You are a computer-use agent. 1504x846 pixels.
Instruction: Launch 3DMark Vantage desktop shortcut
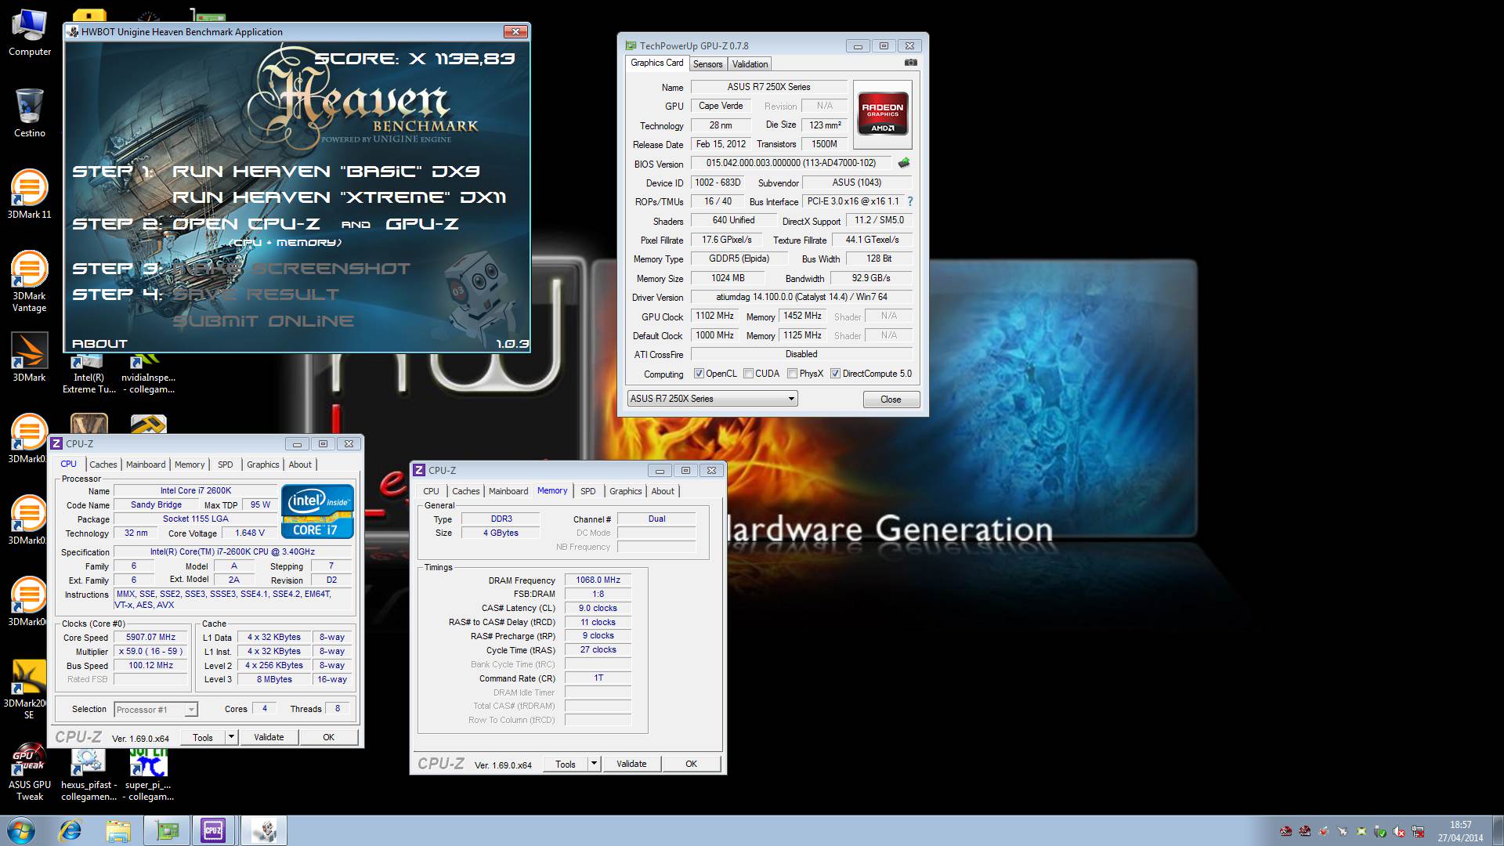29,280
